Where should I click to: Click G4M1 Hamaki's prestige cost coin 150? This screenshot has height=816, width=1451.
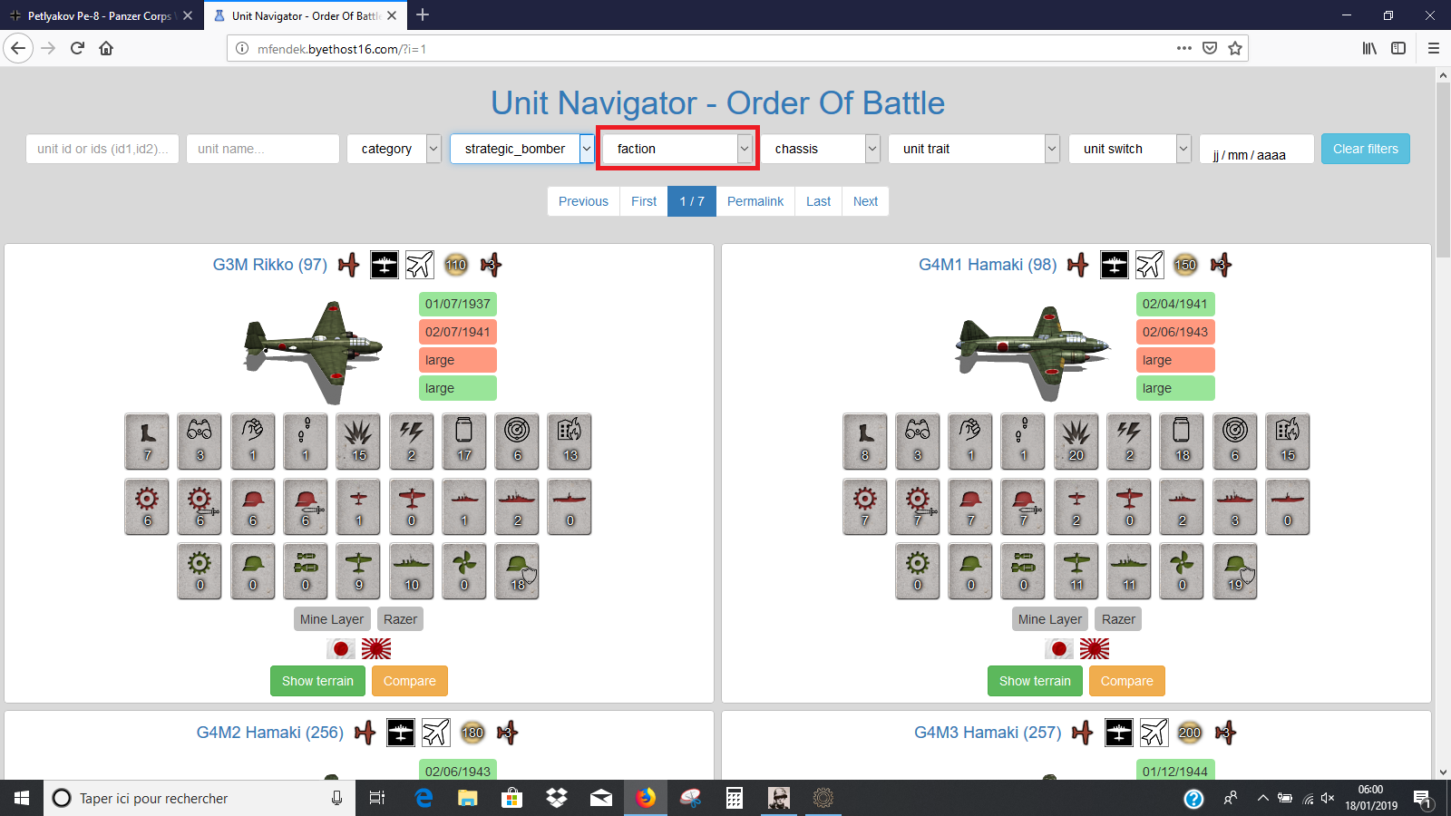(x=1185, y=265)
